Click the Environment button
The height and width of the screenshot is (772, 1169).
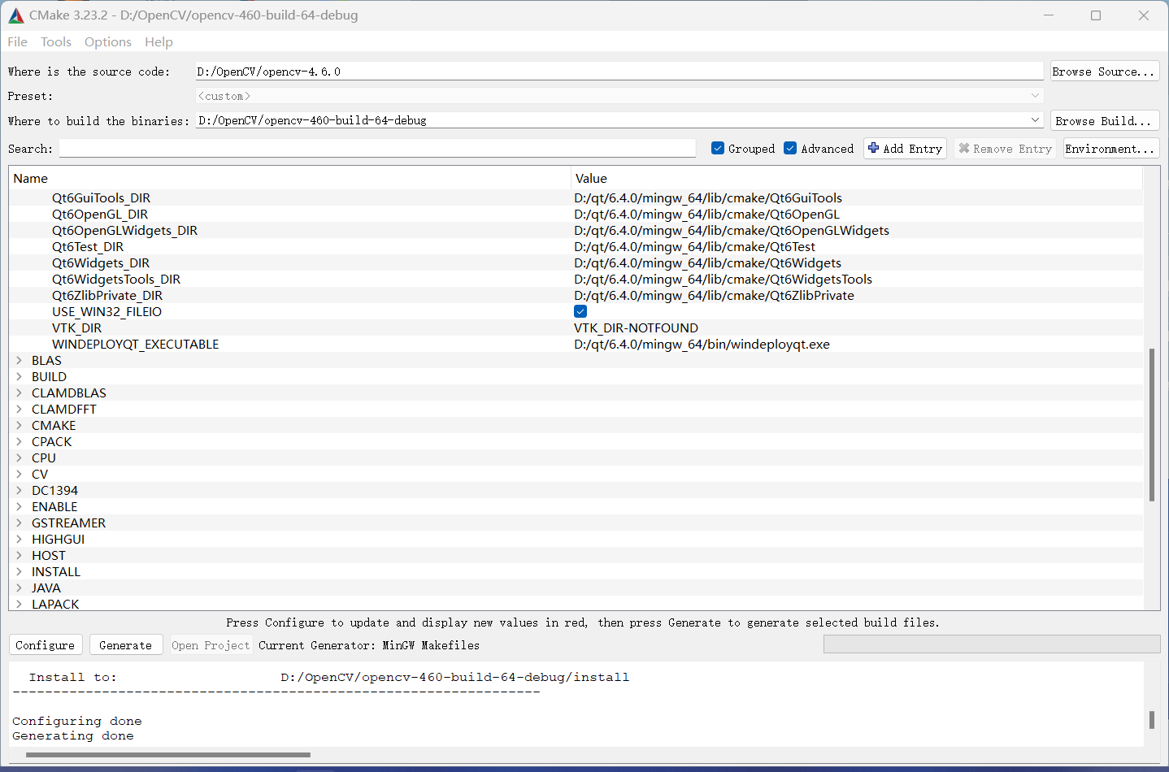1110,148
